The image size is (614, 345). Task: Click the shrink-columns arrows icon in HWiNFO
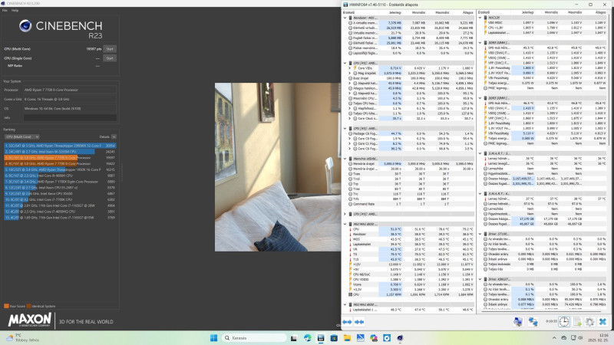click(x=359, y=322)
